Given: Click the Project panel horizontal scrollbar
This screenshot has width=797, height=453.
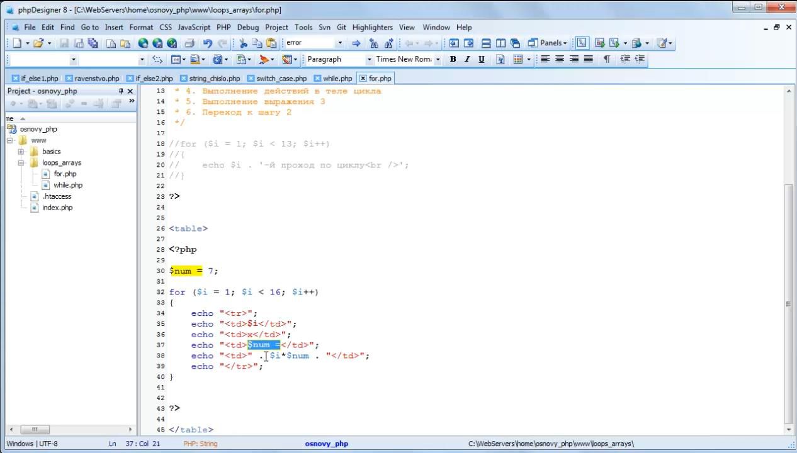Looking at the screenshot, I should [x=70, y=430].
